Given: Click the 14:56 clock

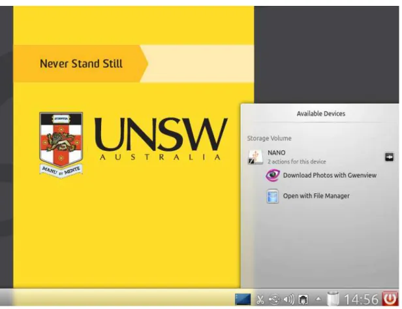Looking at the screenshot, I should pyautogui.click(x=361, y=299).
